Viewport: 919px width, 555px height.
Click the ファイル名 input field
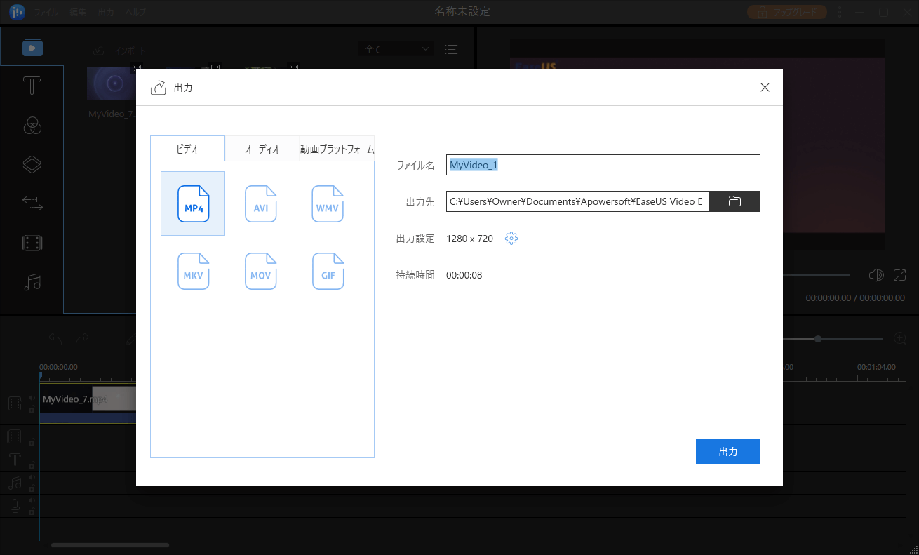(603, 165)
